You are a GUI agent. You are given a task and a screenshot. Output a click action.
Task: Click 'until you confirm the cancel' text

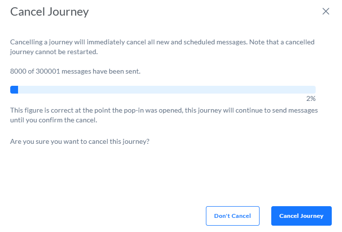tap(54, 120)
